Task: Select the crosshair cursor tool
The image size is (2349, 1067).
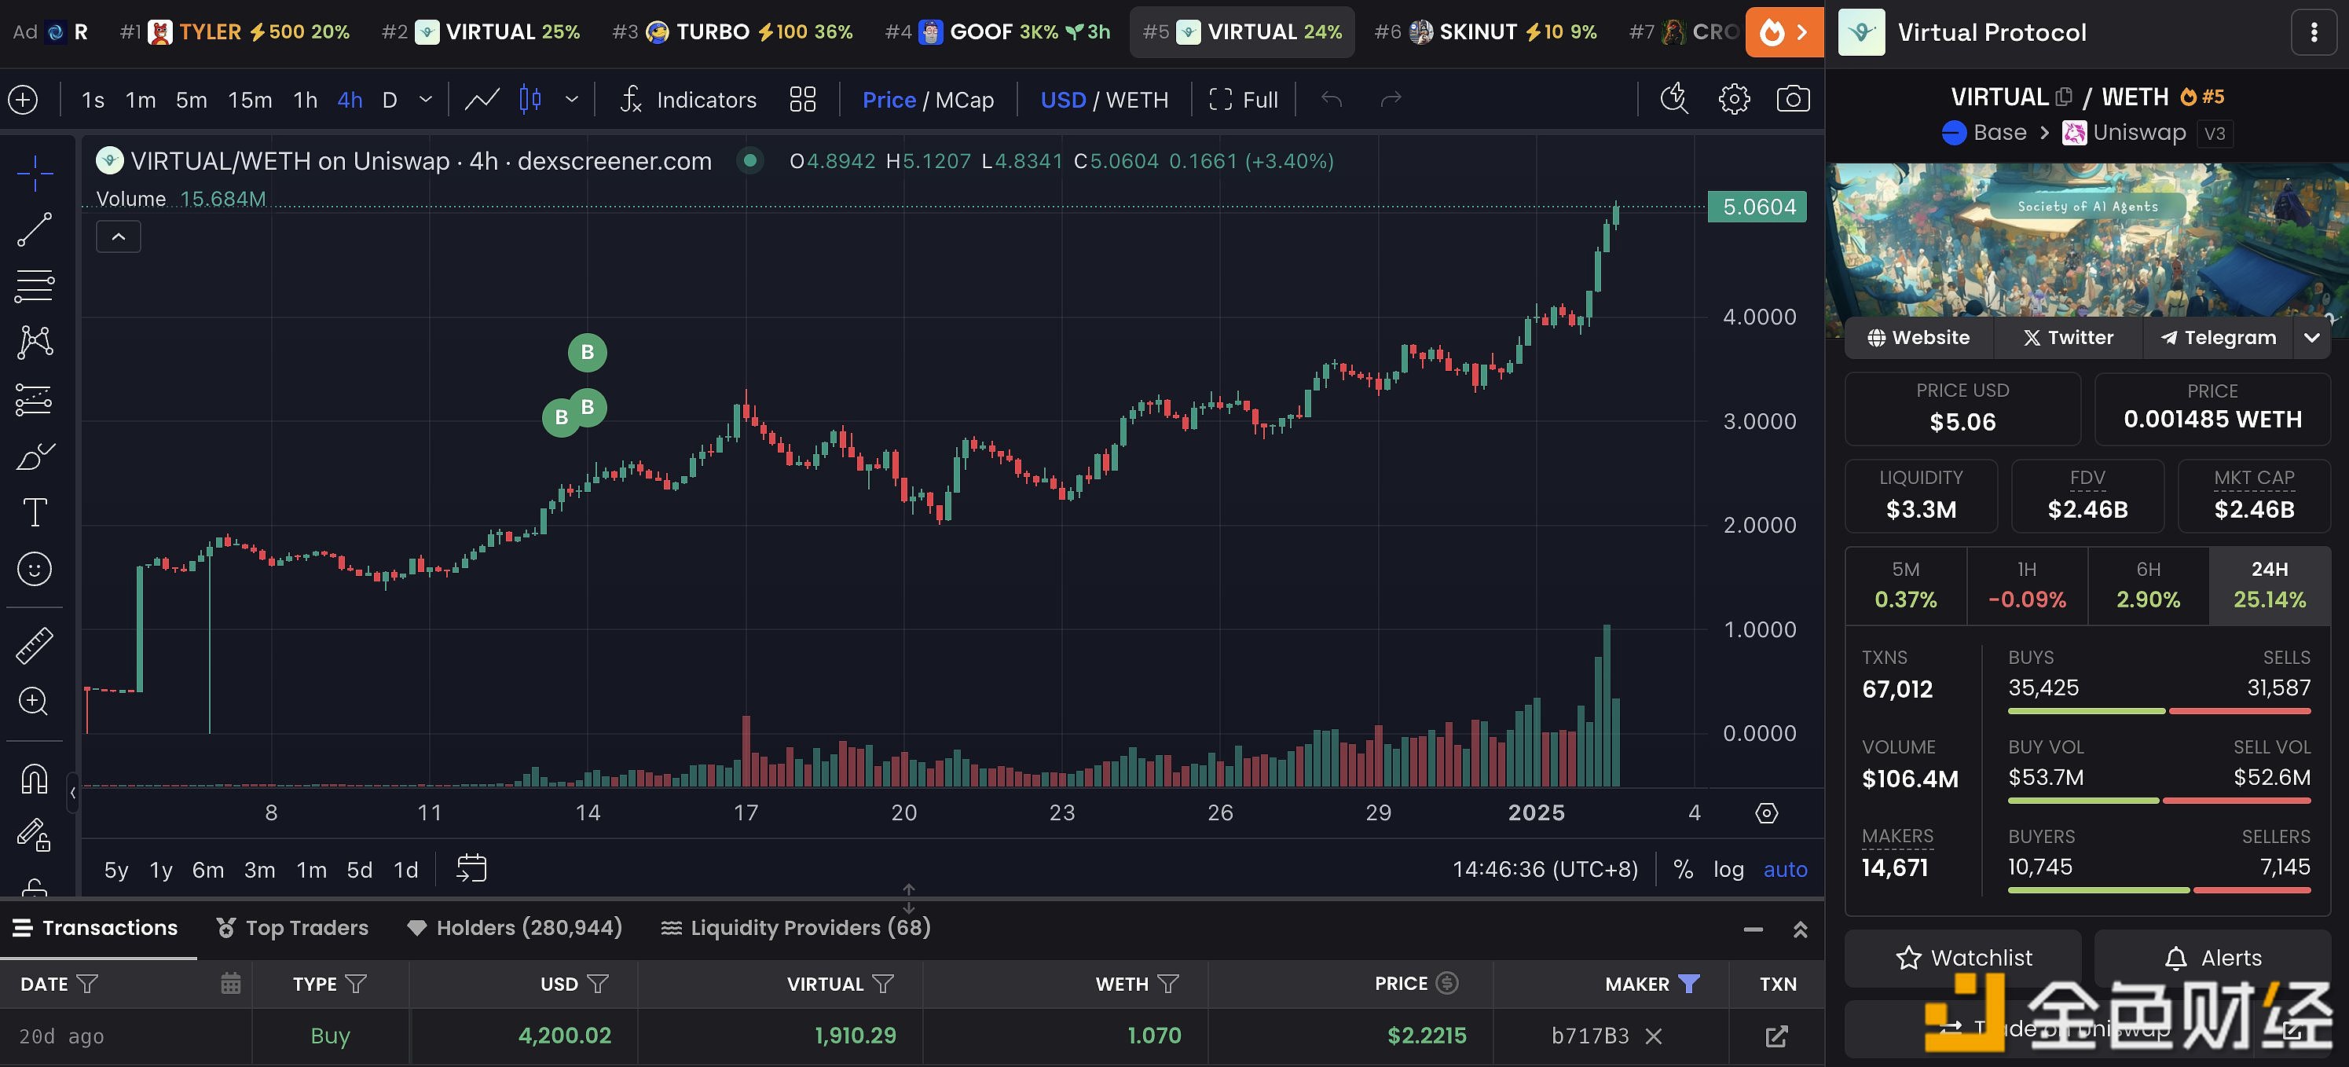Action: pos(35,172)
